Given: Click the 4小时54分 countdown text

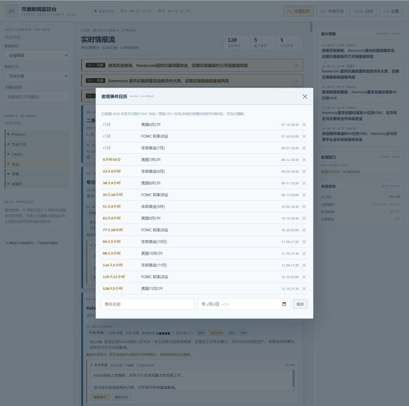Looking at the screenshot, I should pyautogui.click(x=112, y=160).
